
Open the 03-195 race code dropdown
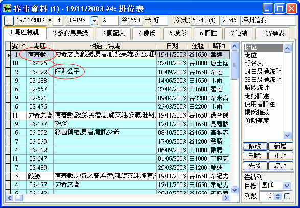[95, 20]
